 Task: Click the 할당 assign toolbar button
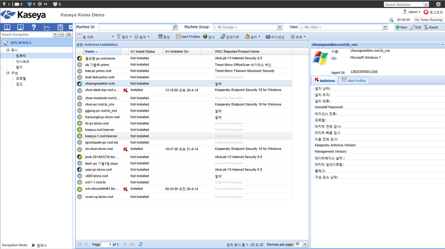click(x=164, y=36)
